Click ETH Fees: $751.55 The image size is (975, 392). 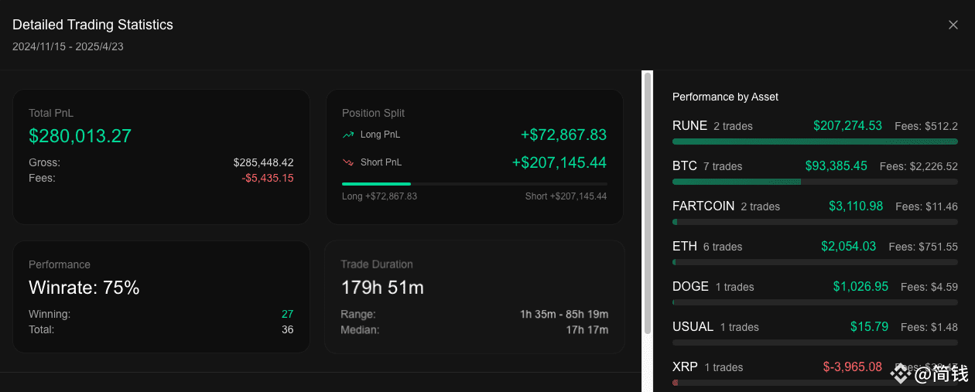[923, 247]
